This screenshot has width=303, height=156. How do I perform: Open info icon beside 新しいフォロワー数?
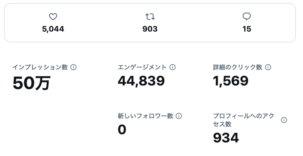click(179, 116)
